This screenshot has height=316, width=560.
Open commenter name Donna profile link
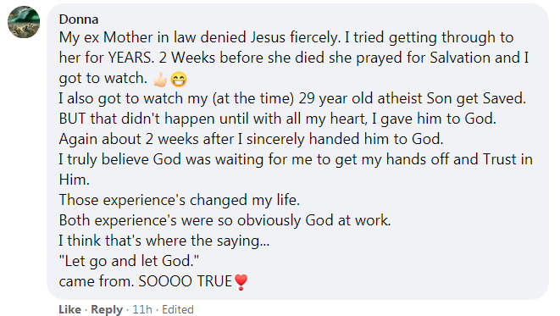click(79, 19)
